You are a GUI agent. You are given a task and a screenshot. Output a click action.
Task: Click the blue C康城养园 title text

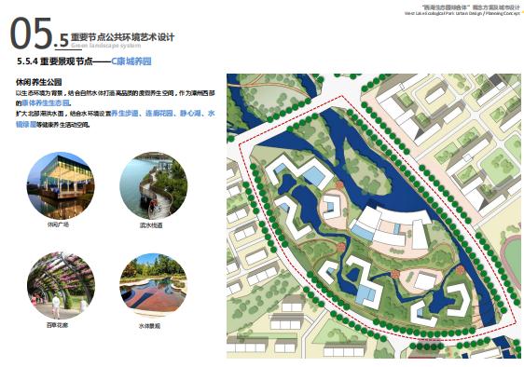click(131, 61)
